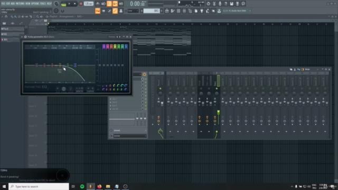Viewport: 338px width, 190px height.
Task: Expand the news panel arrow
Action: coord(250,11)
